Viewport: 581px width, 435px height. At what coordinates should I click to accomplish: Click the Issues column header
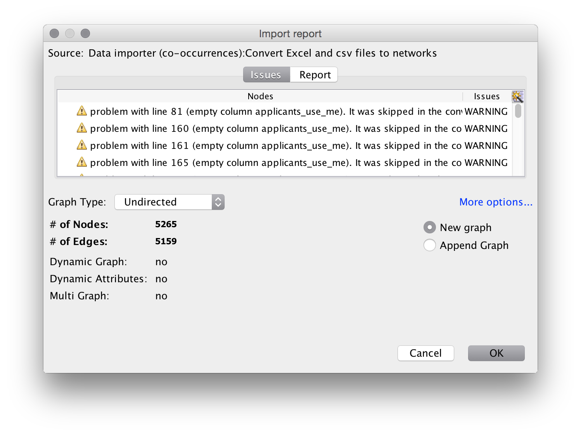[x=487, y=96]
